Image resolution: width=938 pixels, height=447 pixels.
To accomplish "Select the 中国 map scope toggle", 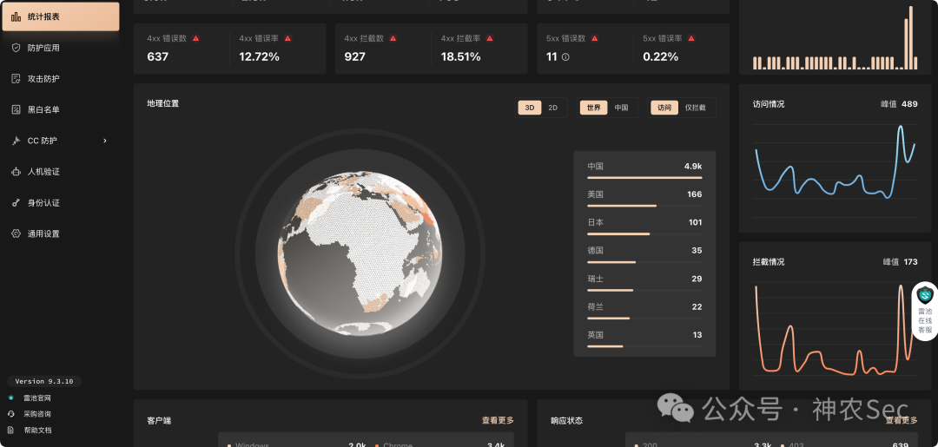I will (x=622, y=108).
